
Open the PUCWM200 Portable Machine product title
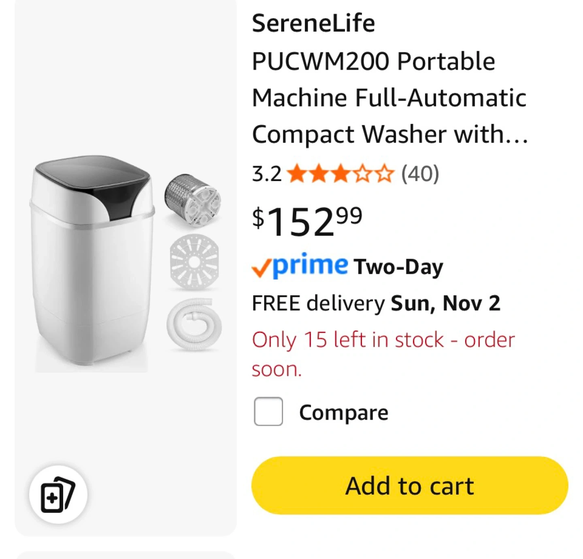point(373,62)
